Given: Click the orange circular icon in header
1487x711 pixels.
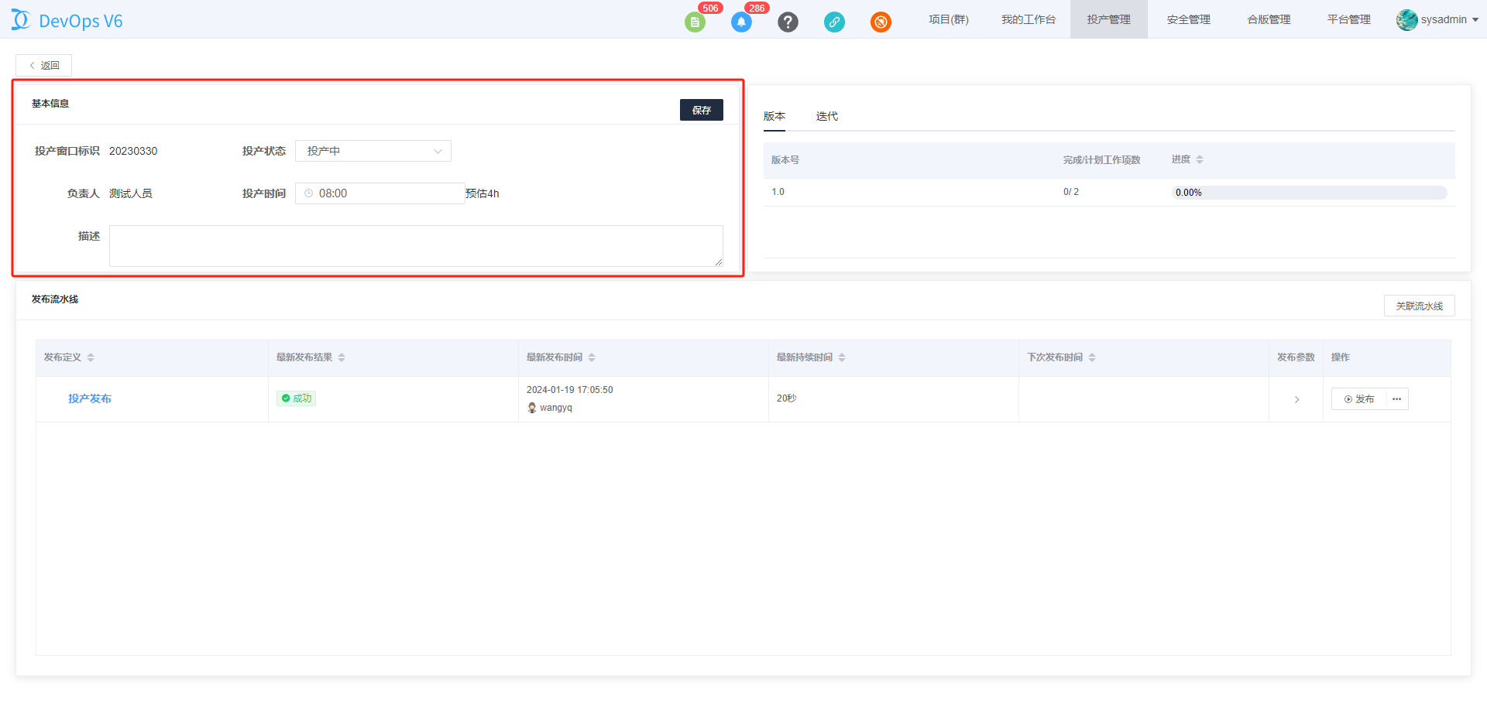Looking at the screenshot, I should point(881,22).
